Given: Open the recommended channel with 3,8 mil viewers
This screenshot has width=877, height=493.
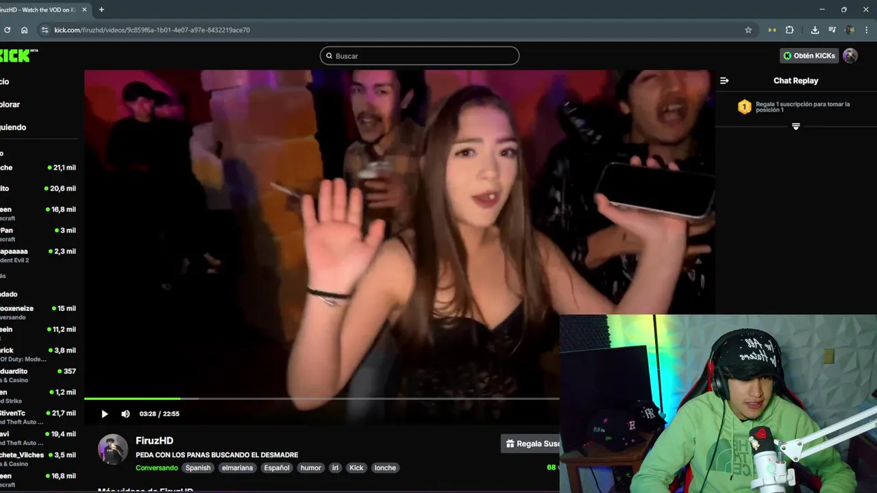Looking at the screenshot, I should click(38, 354).
